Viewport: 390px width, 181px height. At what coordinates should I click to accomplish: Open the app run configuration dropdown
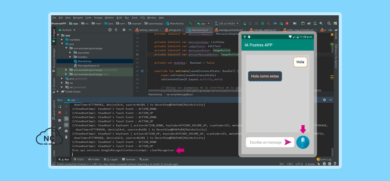[x=203, y=23]
